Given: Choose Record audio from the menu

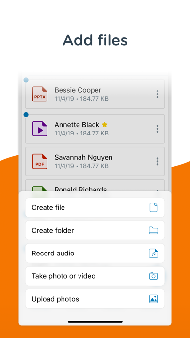Looking at the screenshot, I should coord(95,253).
